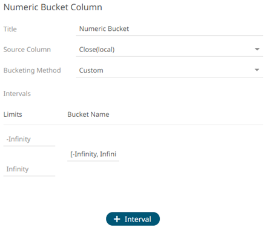
Task: Click the Bucketing Method label
Action: pyautogui.click(x=32, y=70)
